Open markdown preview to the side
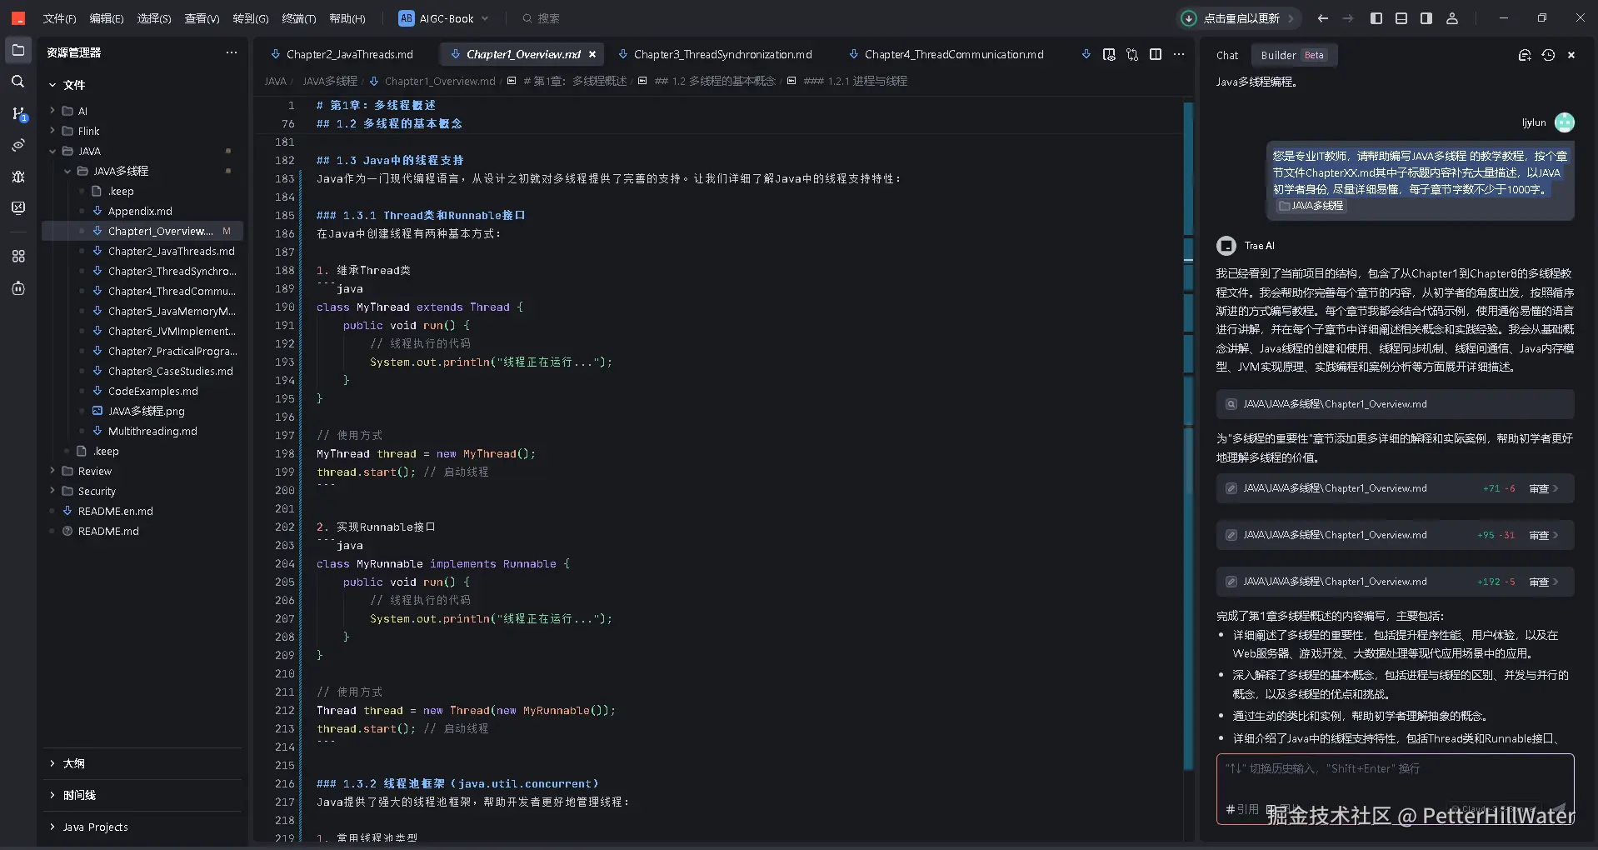Screen dimensions: 1598x850 coord(1109,54)
